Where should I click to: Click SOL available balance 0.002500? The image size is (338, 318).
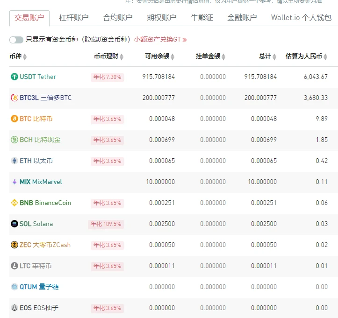pyautogui.click(x=162, y=224)
